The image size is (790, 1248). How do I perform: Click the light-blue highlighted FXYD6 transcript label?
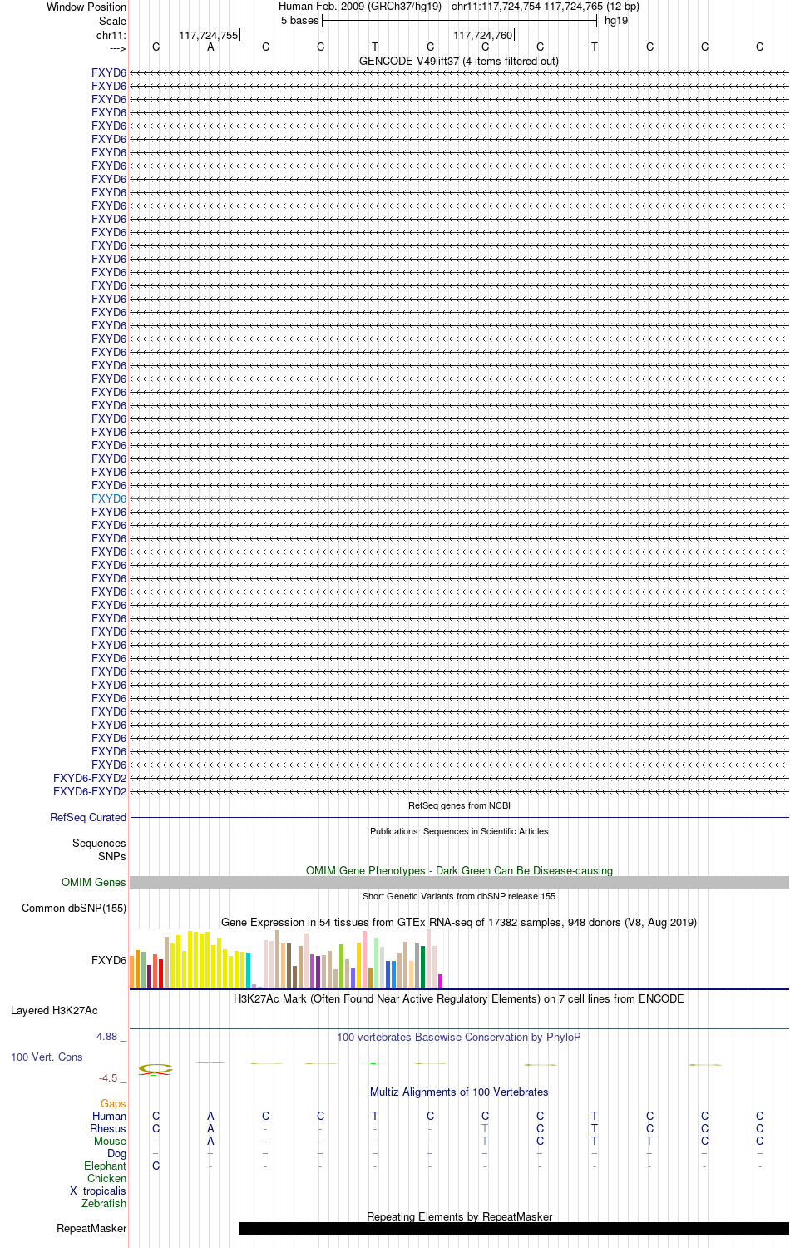(x=109, y=498)
